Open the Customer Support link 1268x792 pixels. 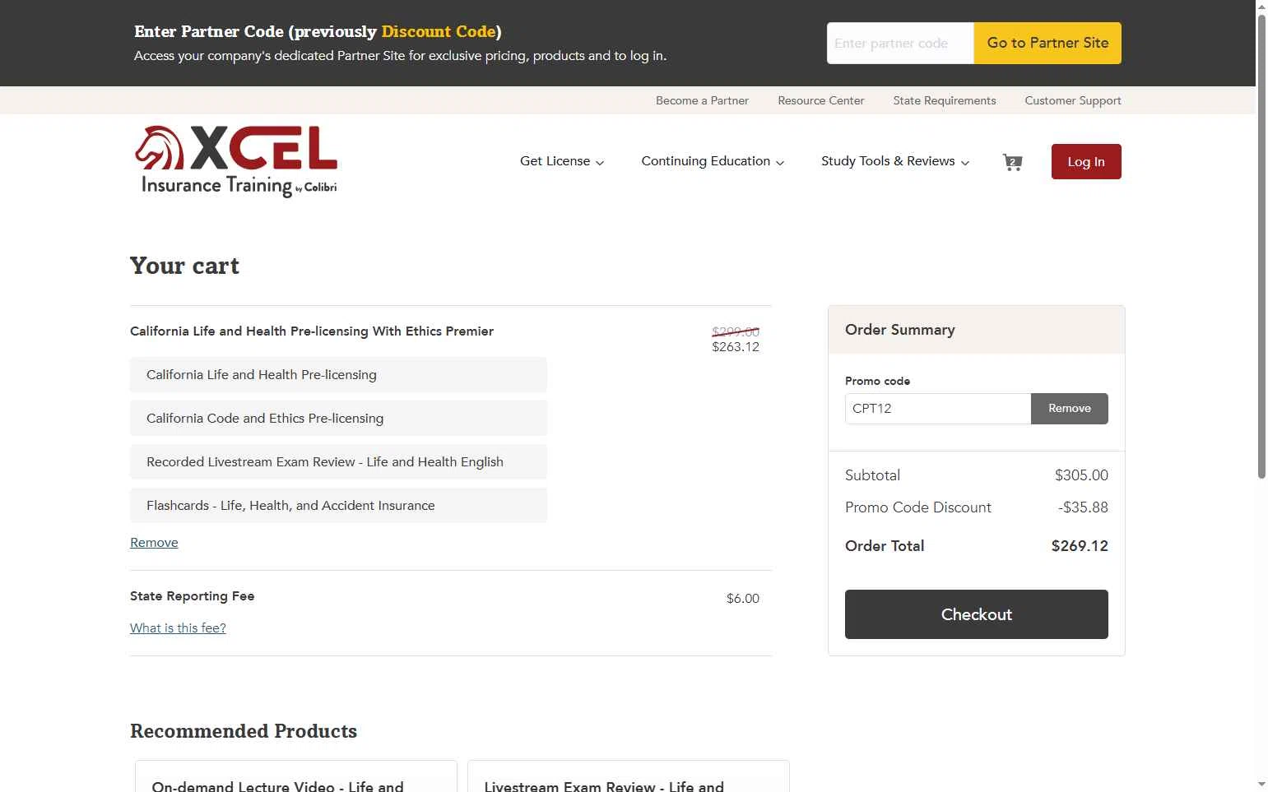point(1073,100)
